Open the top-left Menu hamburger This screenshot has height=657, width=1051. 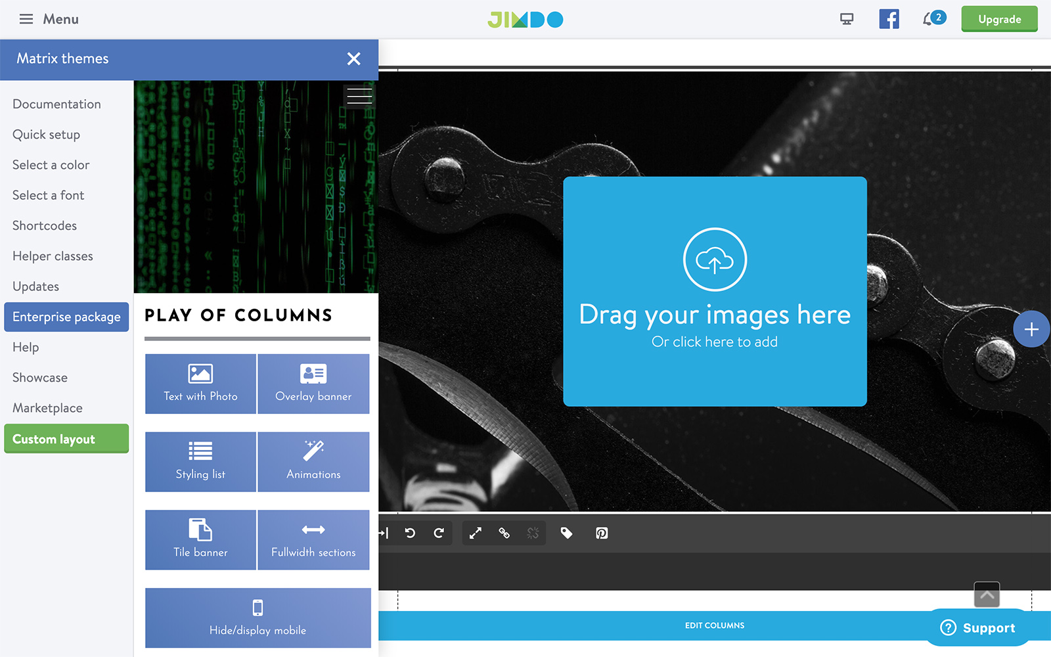point(26,19)
